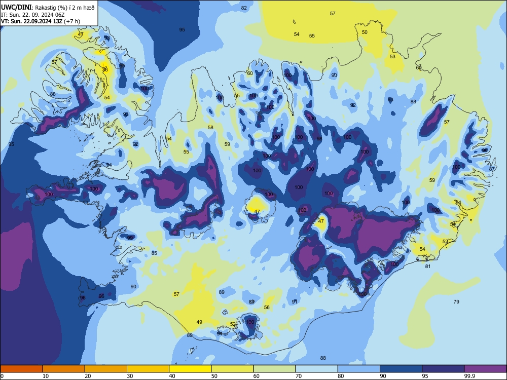Click the '40' legend scale label
This screenshot has width=507, height=380.
coord(172,376)
